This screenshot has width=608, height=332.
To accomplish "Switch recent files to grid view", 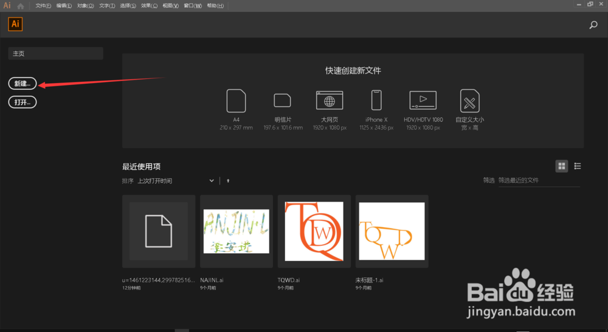I will coord(561,166).
